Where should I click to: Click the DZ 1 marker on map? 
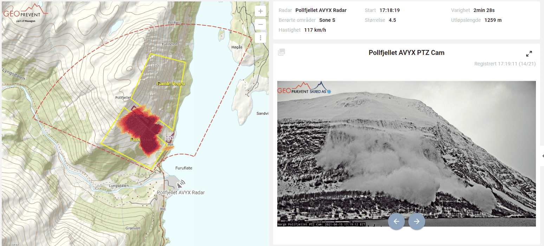tap(170, 138)
